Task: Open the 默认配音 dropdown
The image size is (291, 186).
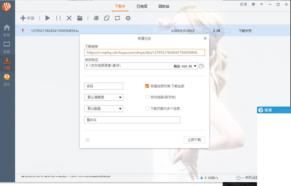Action: tap(104, 109)
